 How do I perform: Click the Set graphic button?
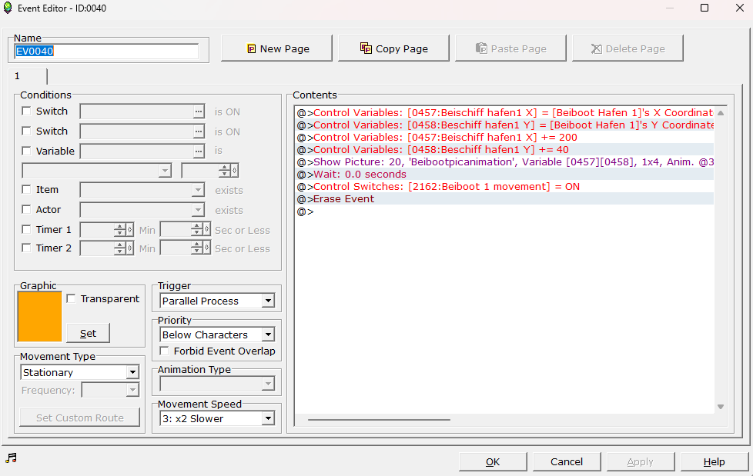pos(88,333)
